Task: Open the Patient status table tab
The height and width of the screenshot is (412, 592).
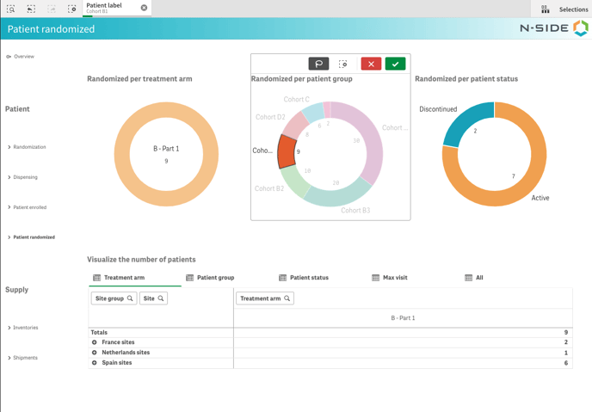Action: [x=303, y=278]
